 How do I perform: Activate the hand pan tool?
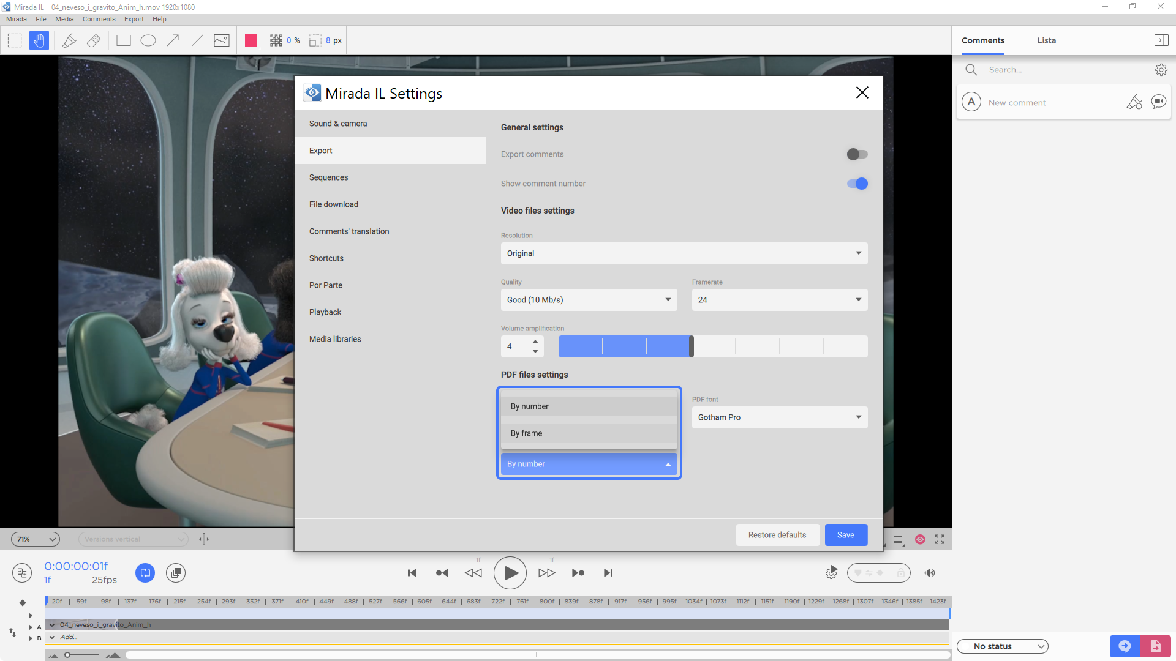(39, 40)
